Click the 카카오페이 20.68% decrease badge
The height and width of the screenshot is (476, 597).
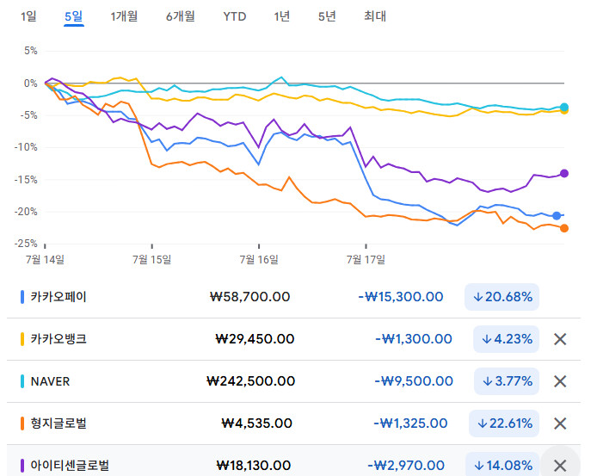click(502, 297)
